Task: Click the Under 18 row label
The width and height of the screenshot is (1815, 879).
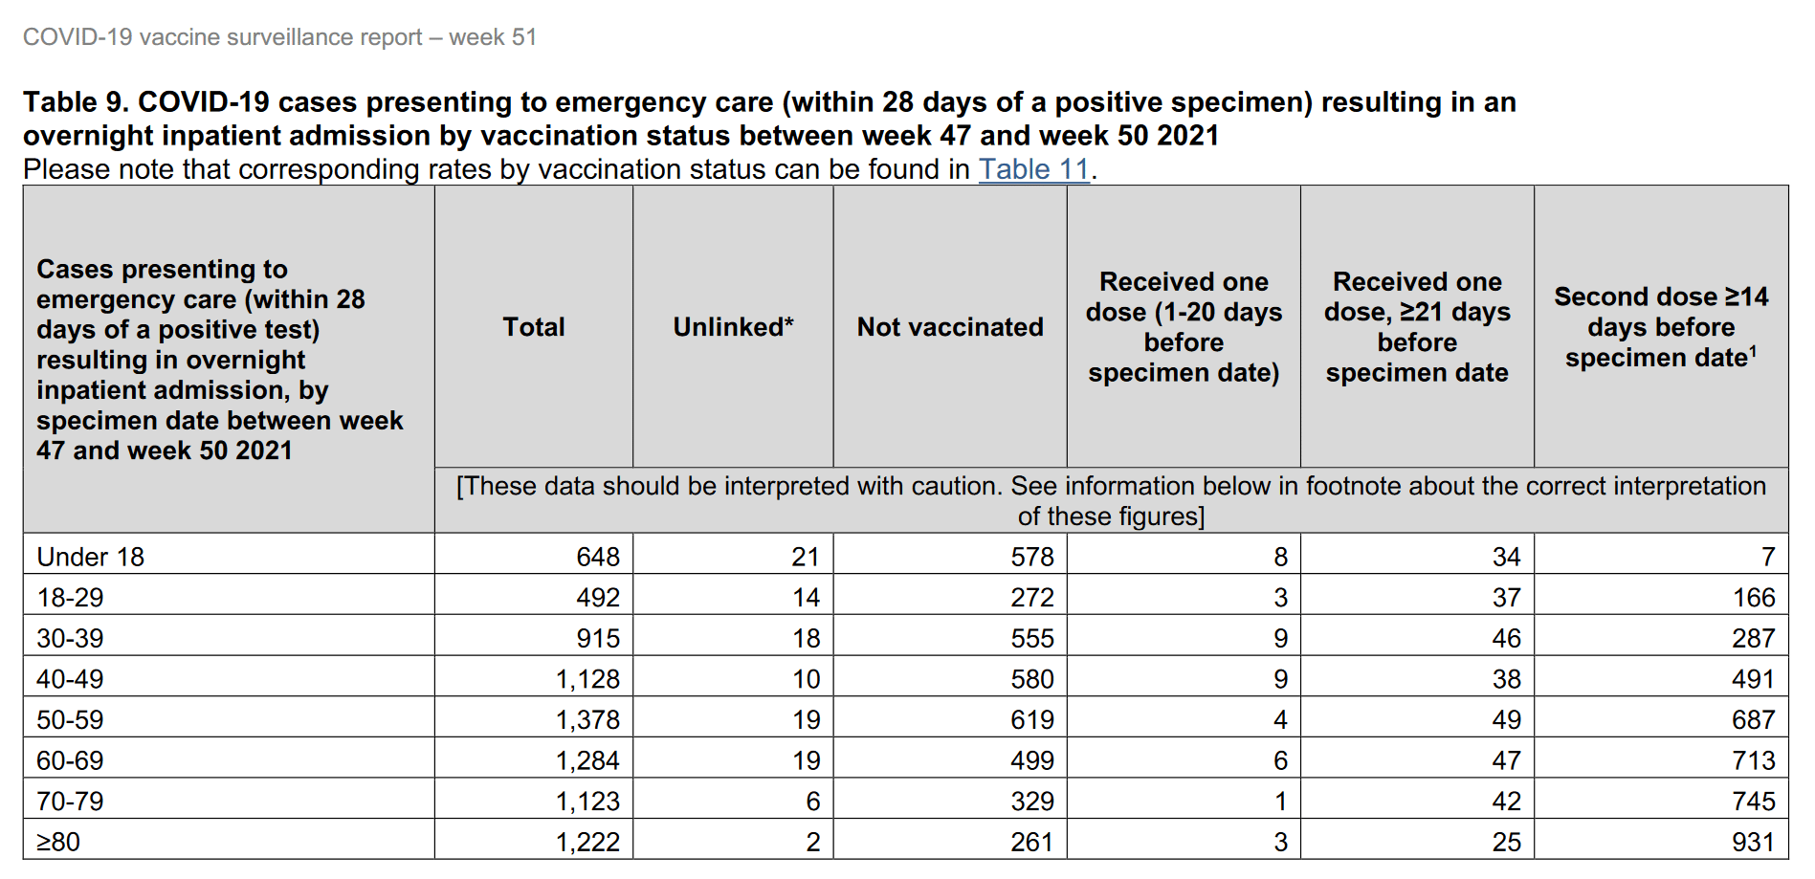Action: pos(91,557)
